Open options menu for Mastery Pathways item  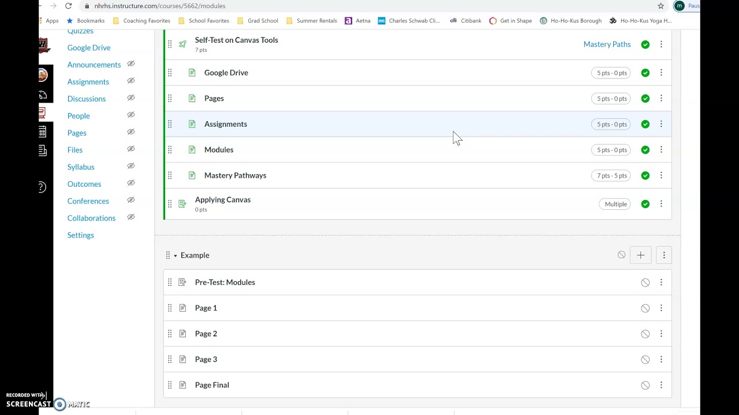point(661,175)
